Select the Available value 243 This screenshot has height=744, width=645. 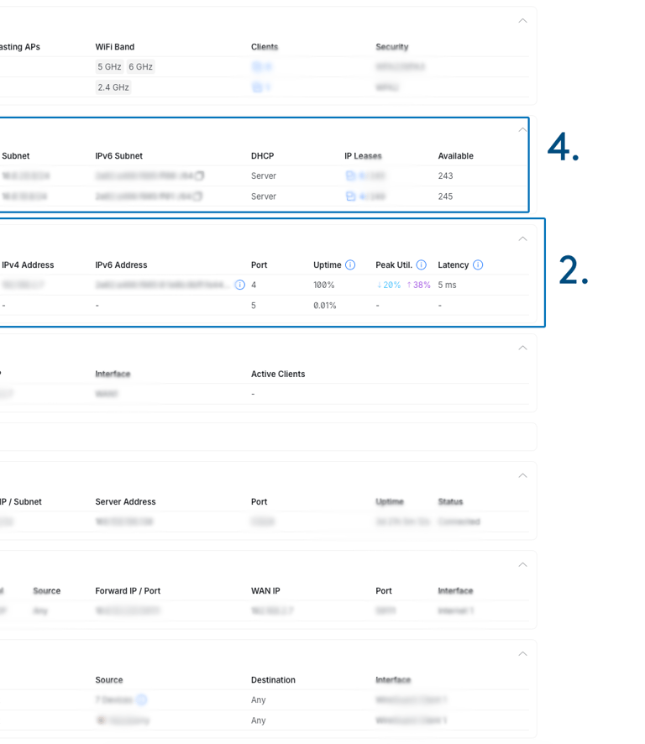pos(445,176)
